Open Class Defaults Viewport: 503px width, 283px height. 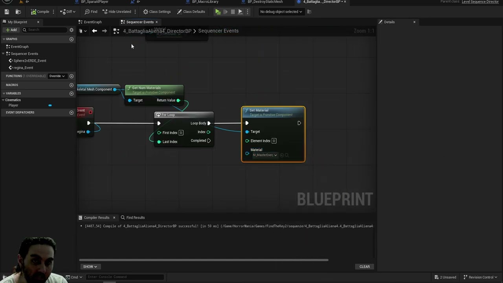pos(191,12)
